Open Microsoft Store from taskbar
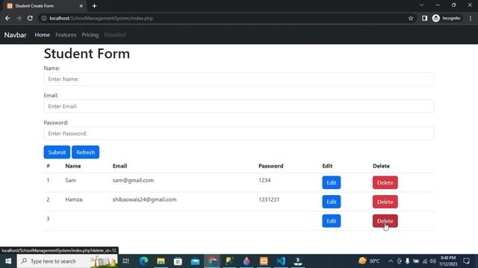 178,261
